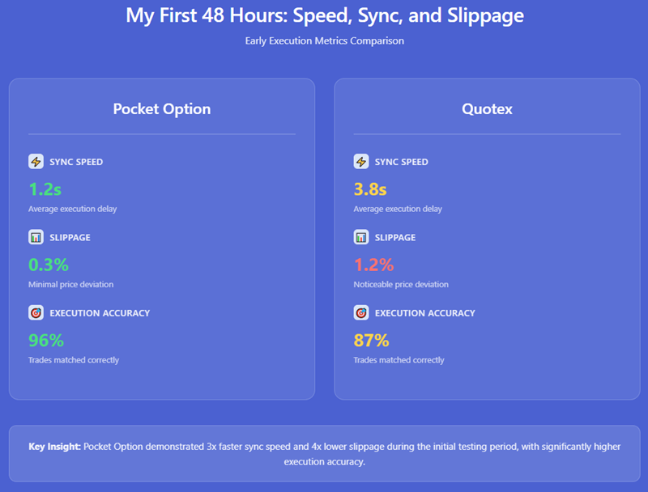Click the 1.2% slippage value

pos(373,265)
